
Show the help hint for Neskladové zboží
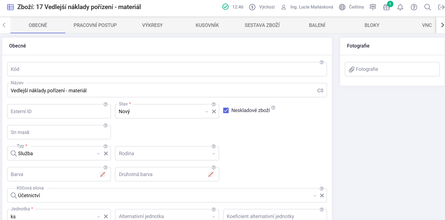pyautogui.click(x=273, y=108)
